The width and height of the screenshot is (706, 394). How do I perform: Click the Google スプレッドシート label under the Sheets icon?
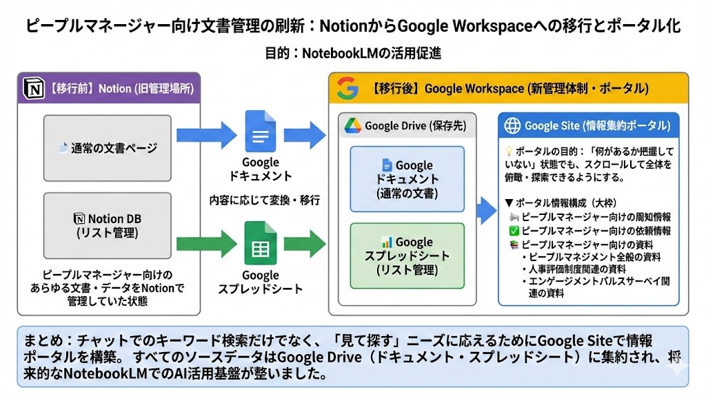[x=260, y=282]
